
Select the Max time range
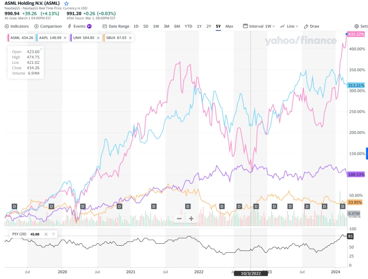(x=229, y=26)
